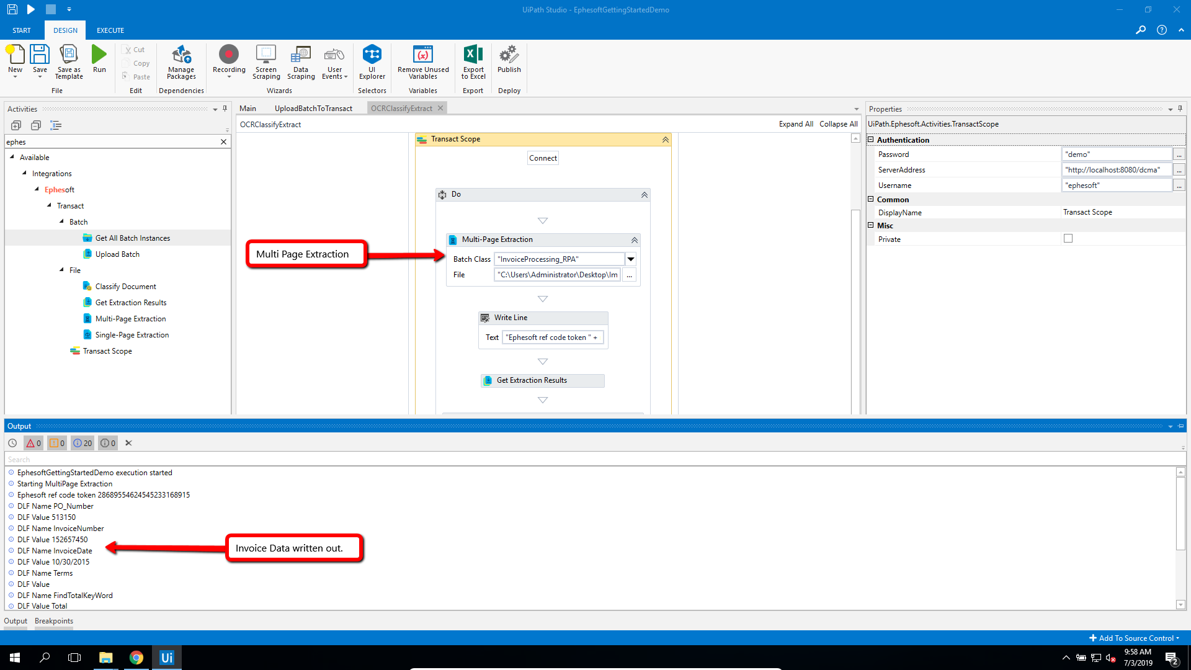Viewport: 1191px width, 670px height.
Task: Collapse the Transact Scope activity
Action: [x=666, y=140]
